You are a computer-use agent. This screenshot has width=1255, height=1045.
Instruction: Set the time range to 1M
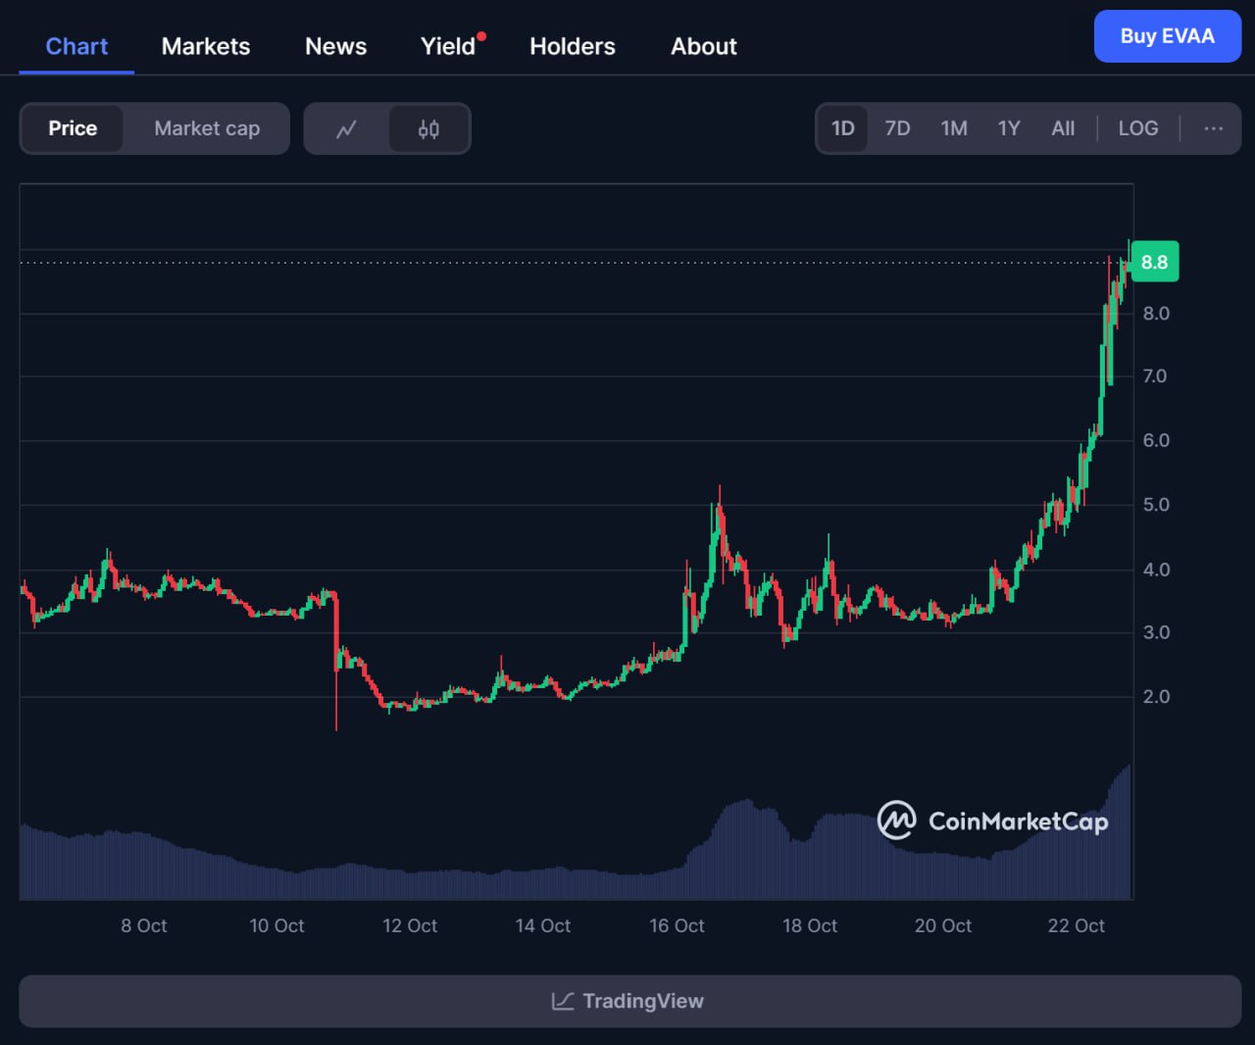(953, 128)
